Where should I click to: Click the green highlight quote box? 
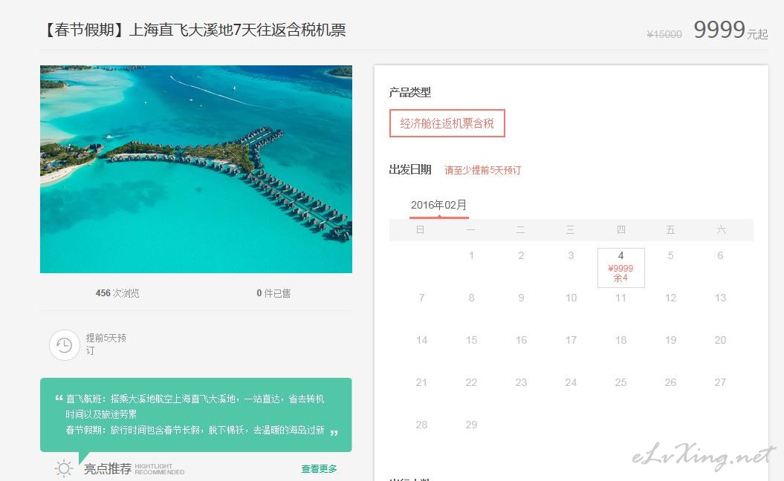pos(196,415)
